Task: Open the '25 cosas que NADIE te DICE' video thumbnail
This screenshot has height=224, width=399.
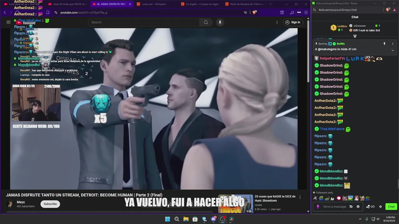Action: click(236, 204)
